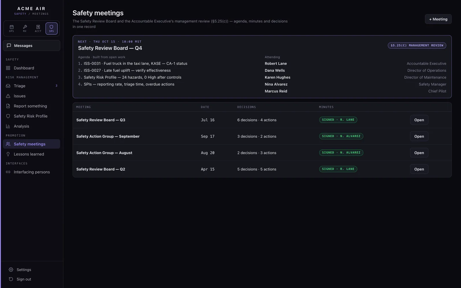
Task: Open Dashboard in the sidebar
Action: tap(31, 68)
